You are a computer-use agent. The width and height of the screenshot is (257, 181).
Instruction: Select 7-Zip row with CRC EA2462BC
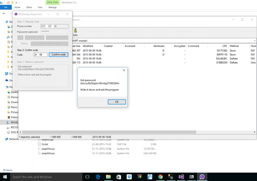[x=164, y=58]
